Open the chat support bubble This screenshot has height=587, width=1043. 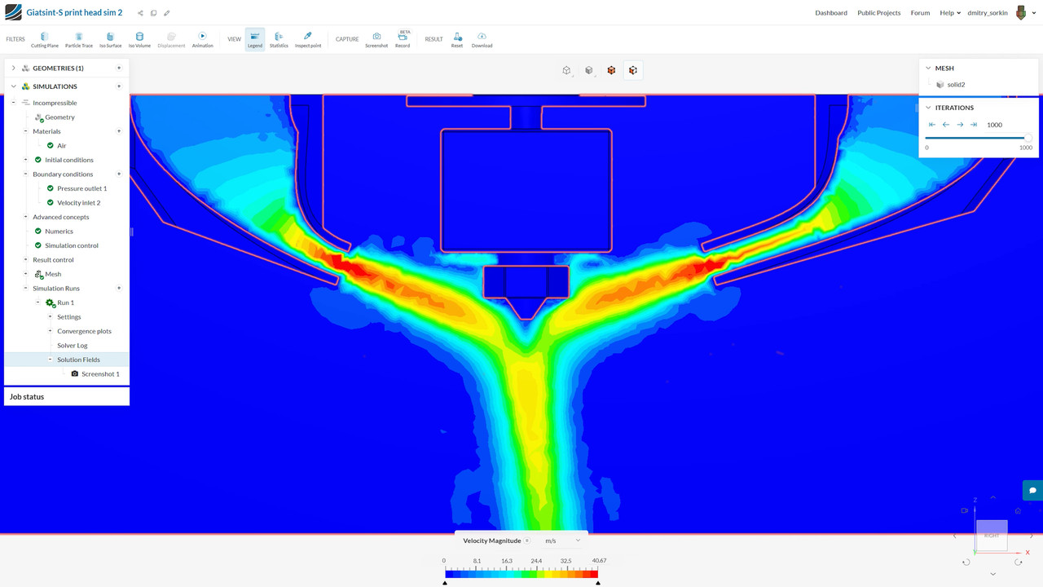point(1032,490)
